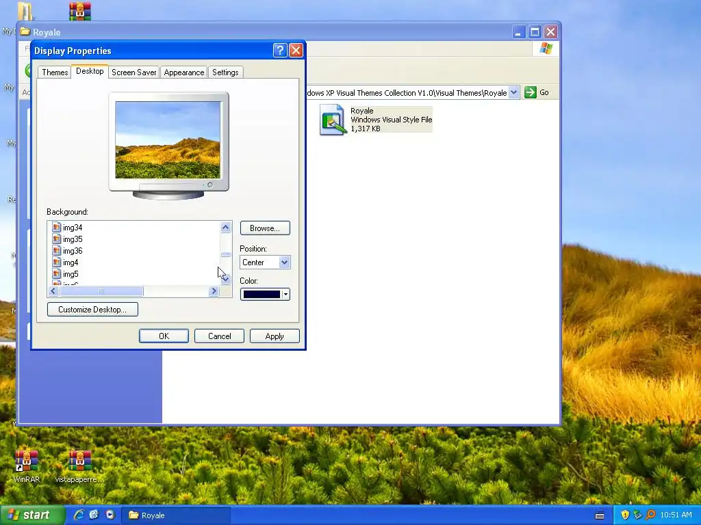Select img5 in the Background list
The width and height of the screenshot is (701, 525).
71,274
